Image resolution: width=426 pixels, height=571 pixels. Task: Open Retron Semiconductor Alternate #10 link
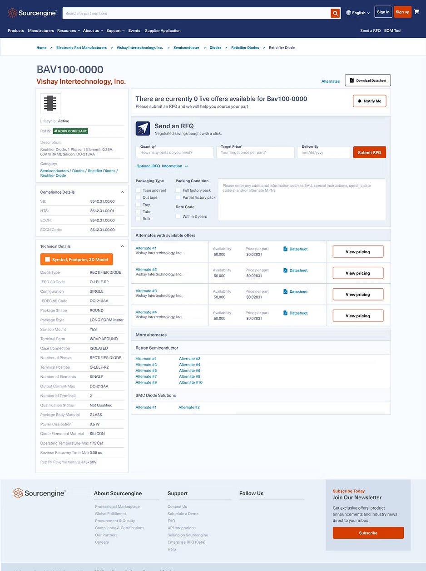pos(191,382)
